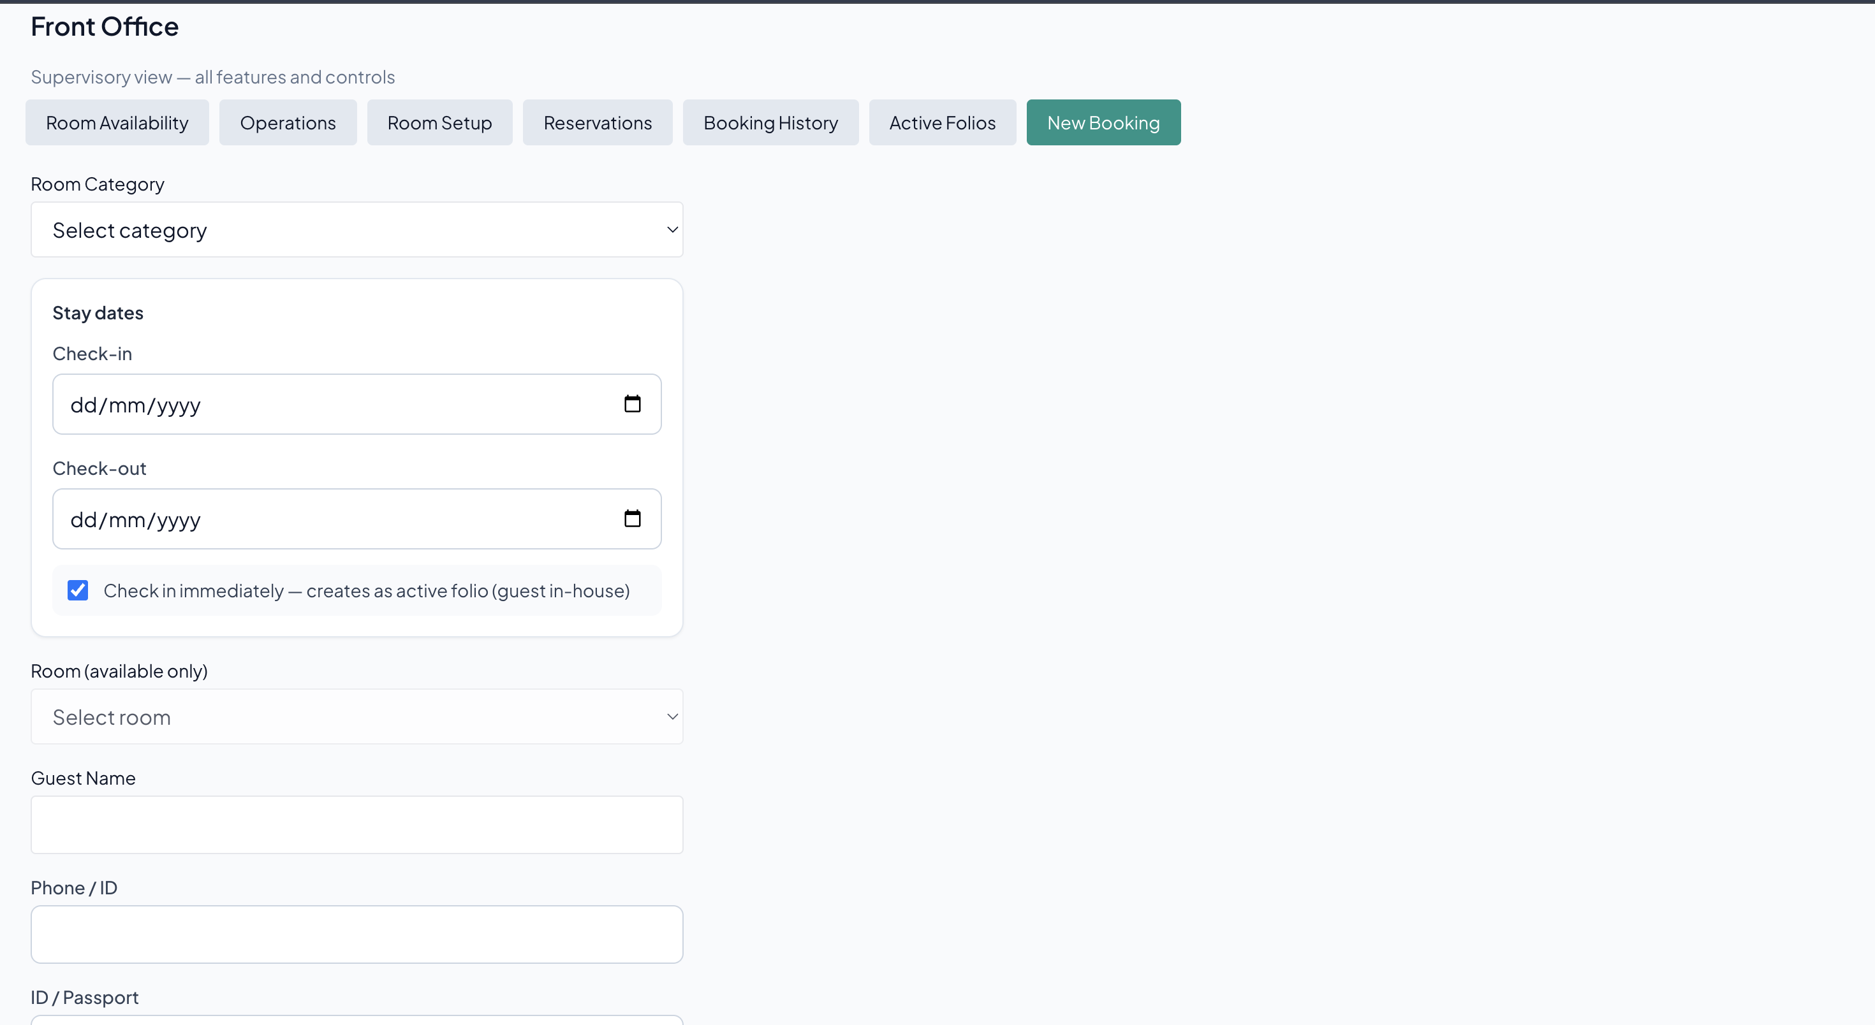
Task: View the Booking History tab
Action: [771, 122]
